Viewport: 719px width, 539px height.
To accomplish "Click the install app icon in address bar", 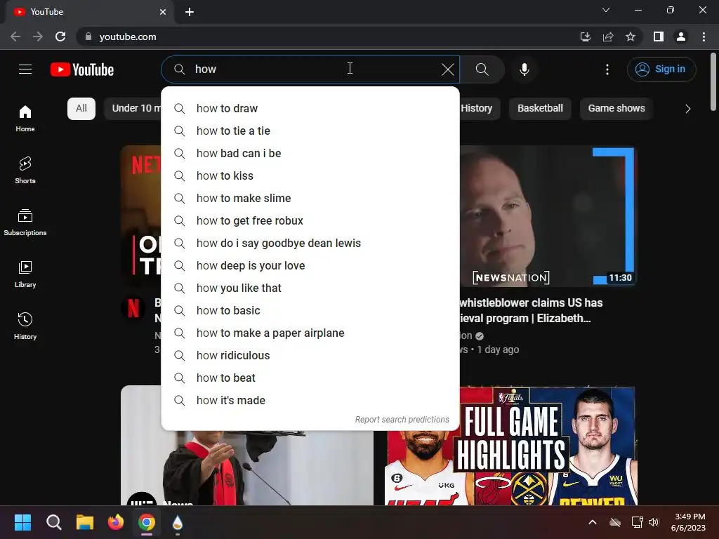I will tap(585, 36).
